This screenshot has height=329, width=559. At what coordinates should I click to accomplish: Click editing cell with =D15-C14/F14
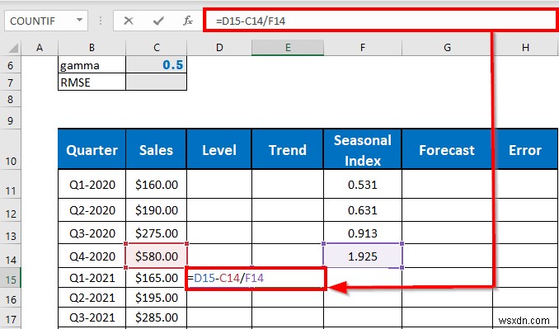pyautogui.click(x=256, y=278)
